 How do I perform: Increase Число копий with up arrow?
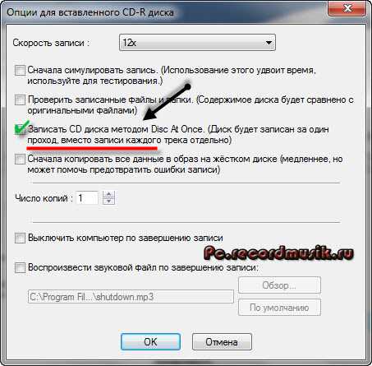click(x=109, y=194)
